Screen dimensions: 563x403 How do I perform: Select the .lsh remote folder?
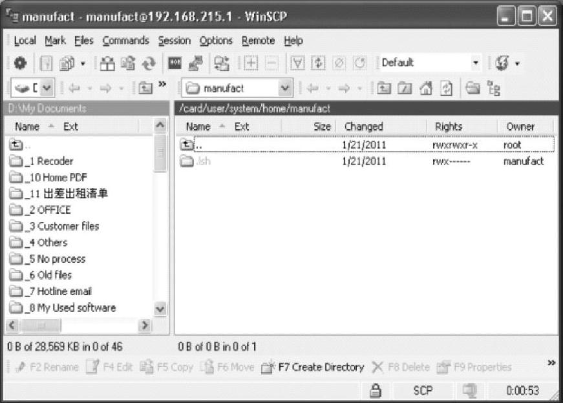point(195,161)
